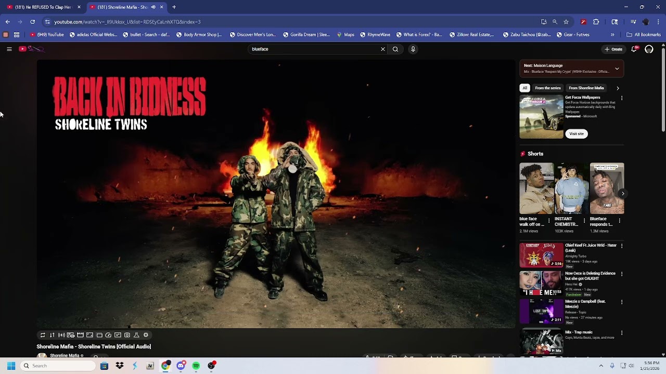Open Chief Keef Ft Juice Wrld video
666x374 pixels.
click(541, 255)
